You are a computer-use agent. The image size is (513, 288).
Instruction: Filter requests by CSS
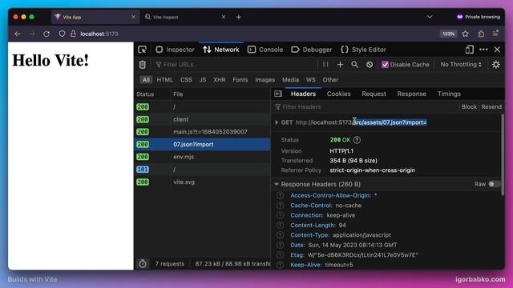[x=186, y=80]
